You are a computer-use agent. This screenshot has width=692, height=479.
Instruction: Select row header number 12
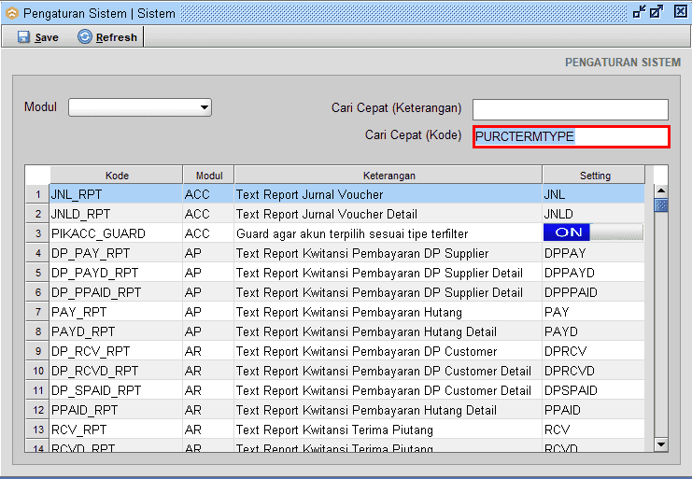point(37,410)
